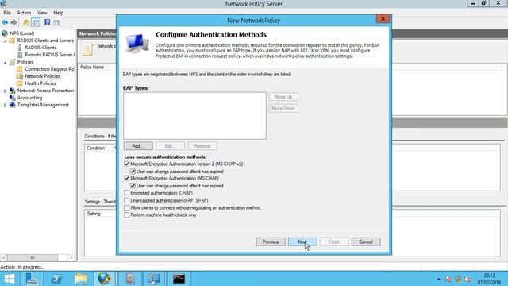
Task: Open the Command Prompt taskbar icon
Action: (x=179, y=279)
